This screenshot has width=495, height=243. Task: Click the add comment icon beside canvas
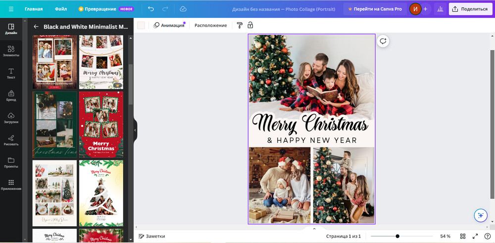coord(383,41)
